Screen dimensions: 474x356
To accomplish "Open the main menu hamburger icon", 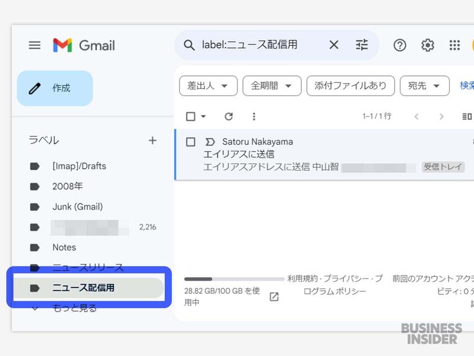I will (x=34, y=46).
